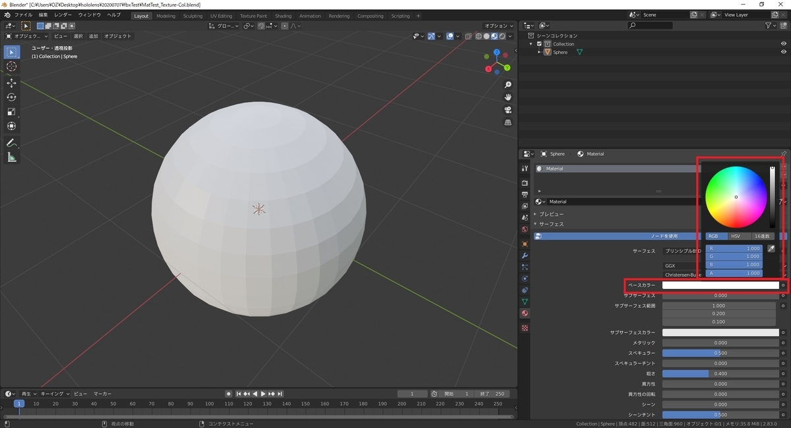This screenshot has height=428, width=791.
Task: Open the グローバル transform orientation dropdown
Action: [x=223, y=26]
